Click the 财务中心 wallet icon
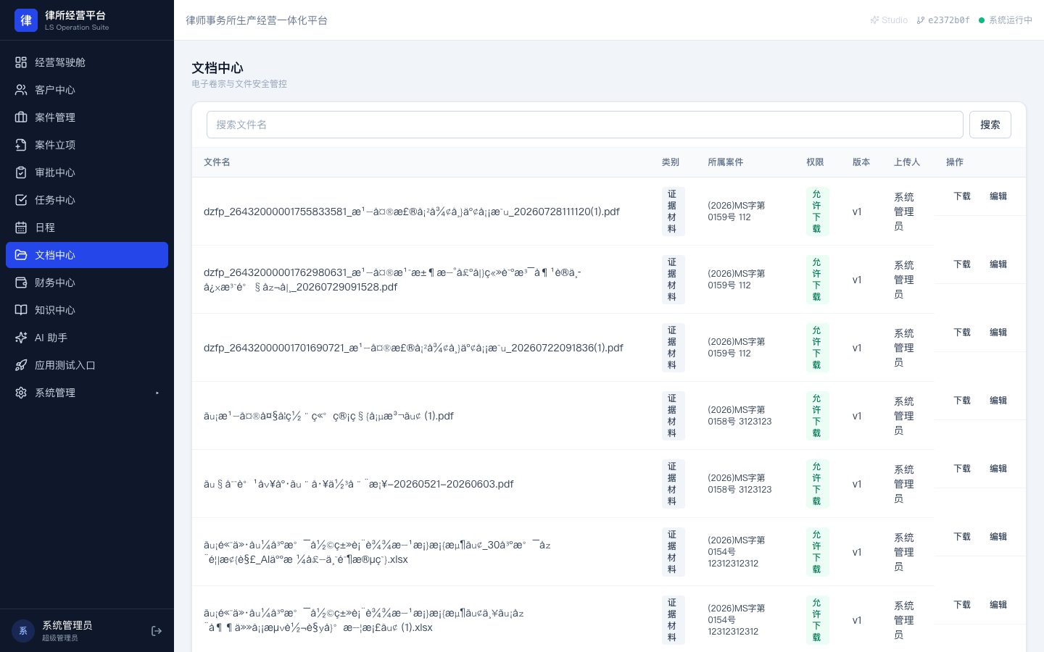 coord(21,283)
